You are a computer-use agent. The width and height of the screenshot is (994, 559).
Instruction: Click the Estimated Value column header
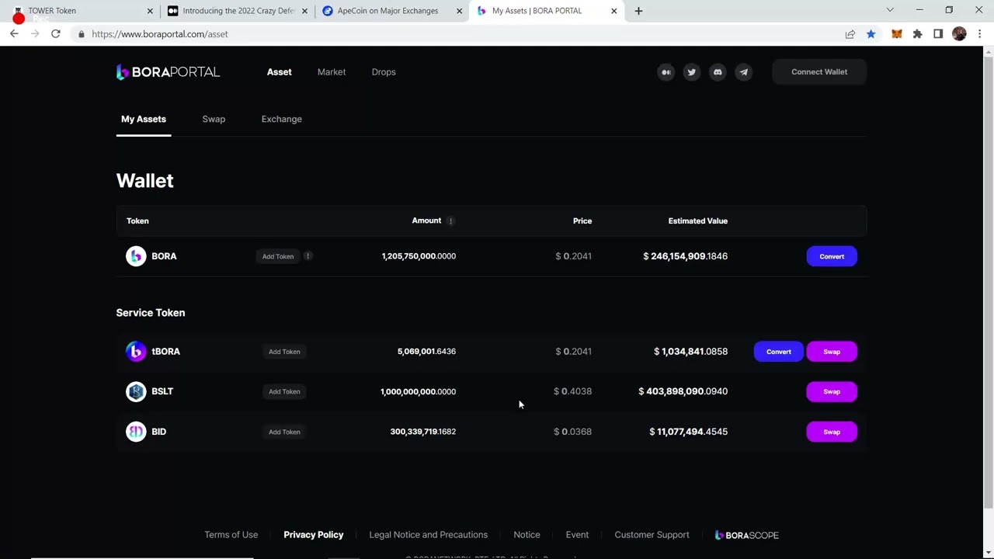(698, 221)
